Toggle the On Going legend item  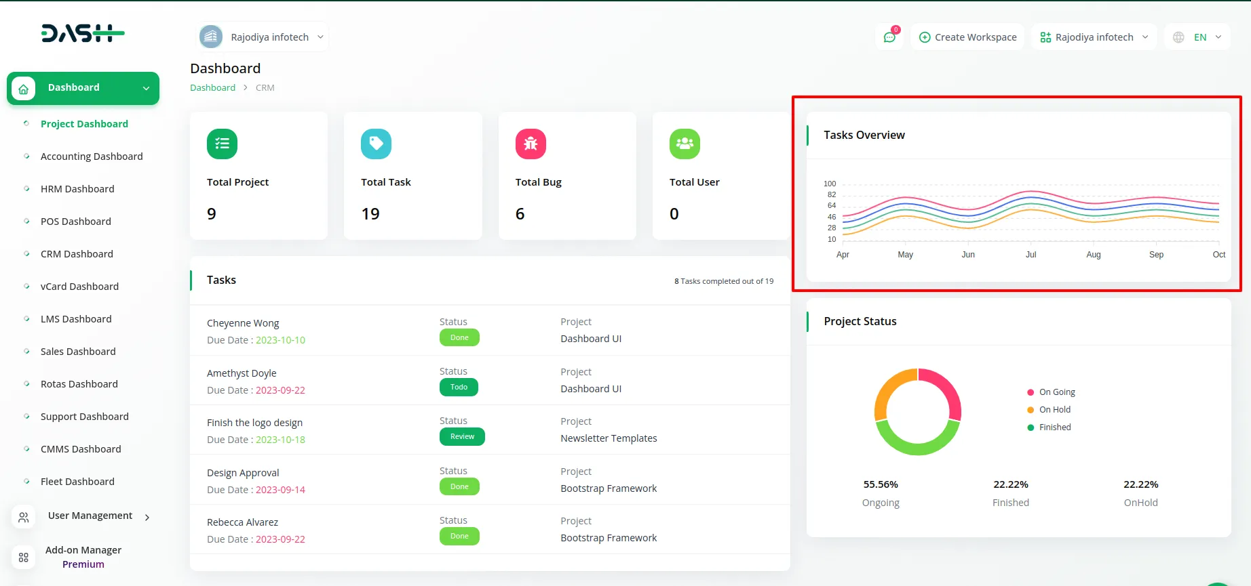click(x=1056, y=392)
